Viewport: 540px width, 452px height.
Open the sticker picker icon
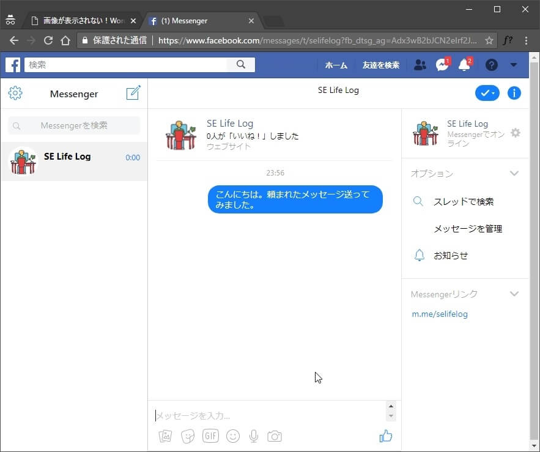188,436
